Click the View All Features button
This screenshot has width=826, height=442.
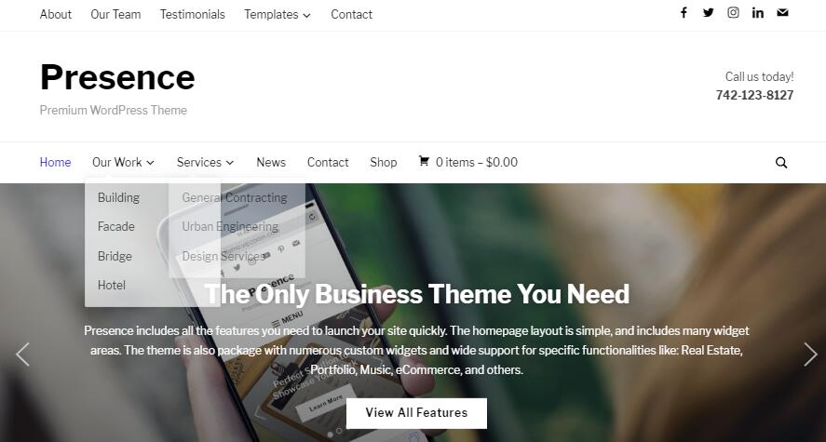416,412
